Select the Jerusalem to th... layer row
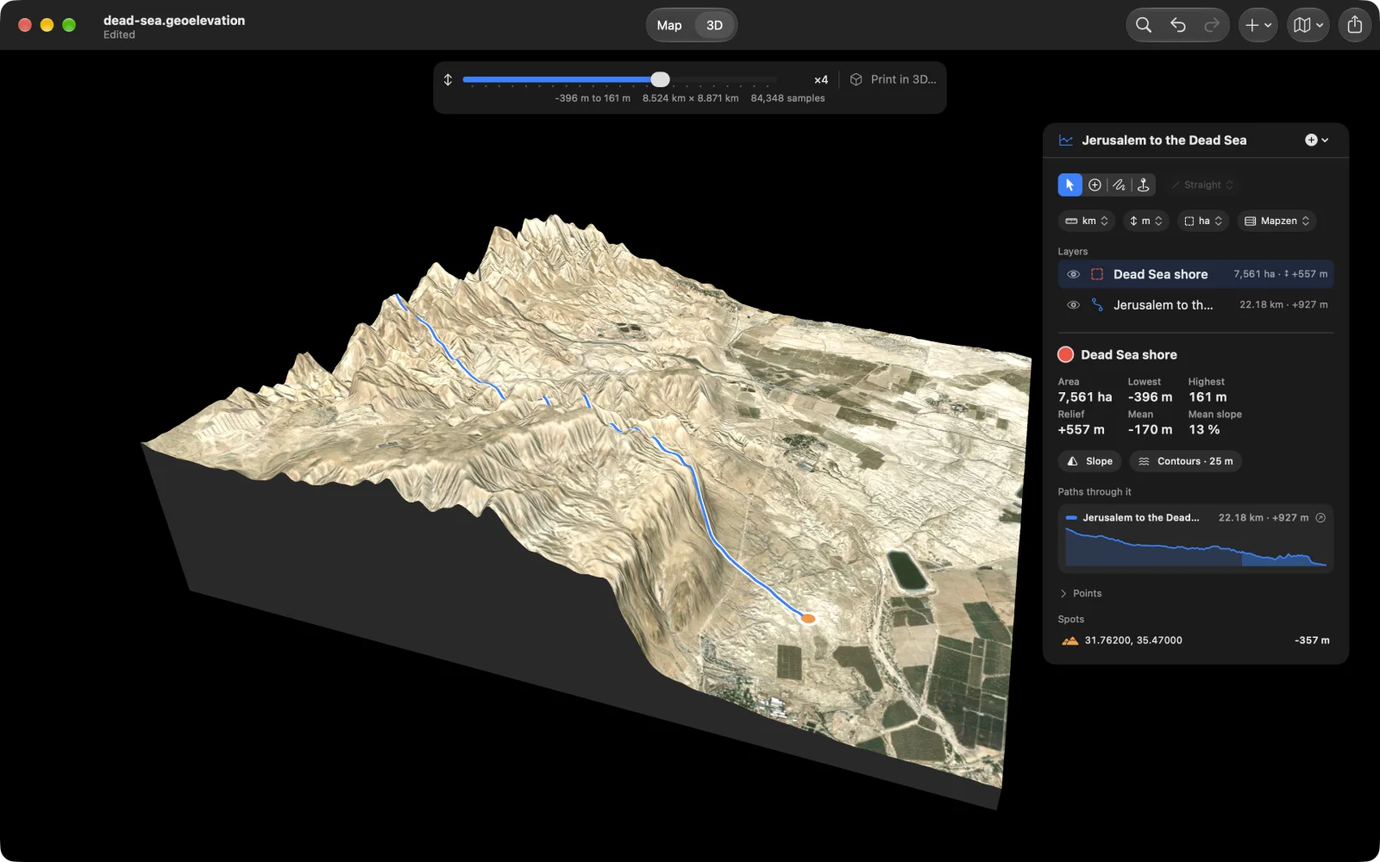1380x862 pixels. click(1195, 305)
